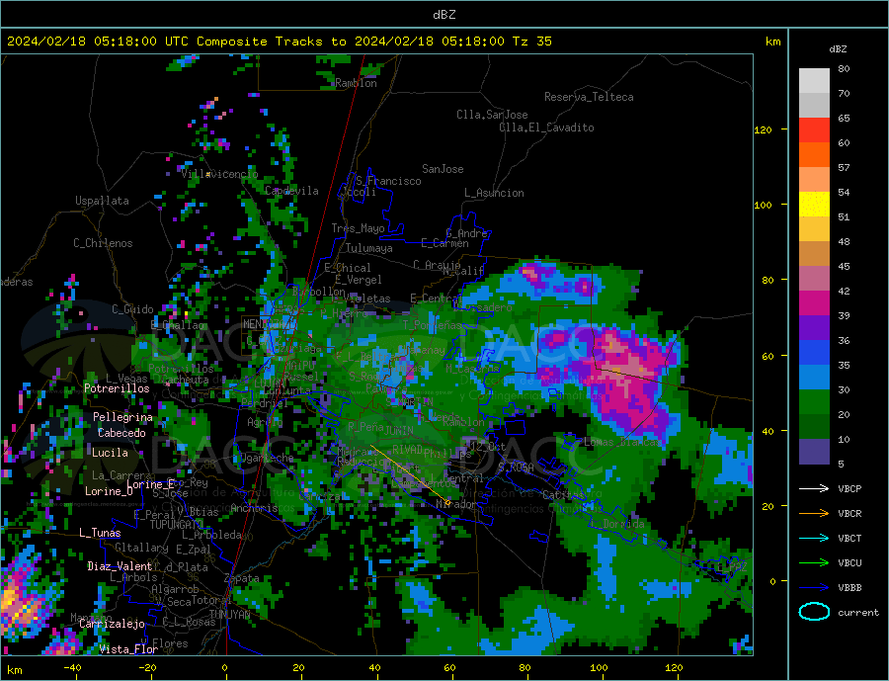Select the light orange 54-57 dBZ swatch
The width and height of the screenshot is (889, 681).
coord(814,179)
